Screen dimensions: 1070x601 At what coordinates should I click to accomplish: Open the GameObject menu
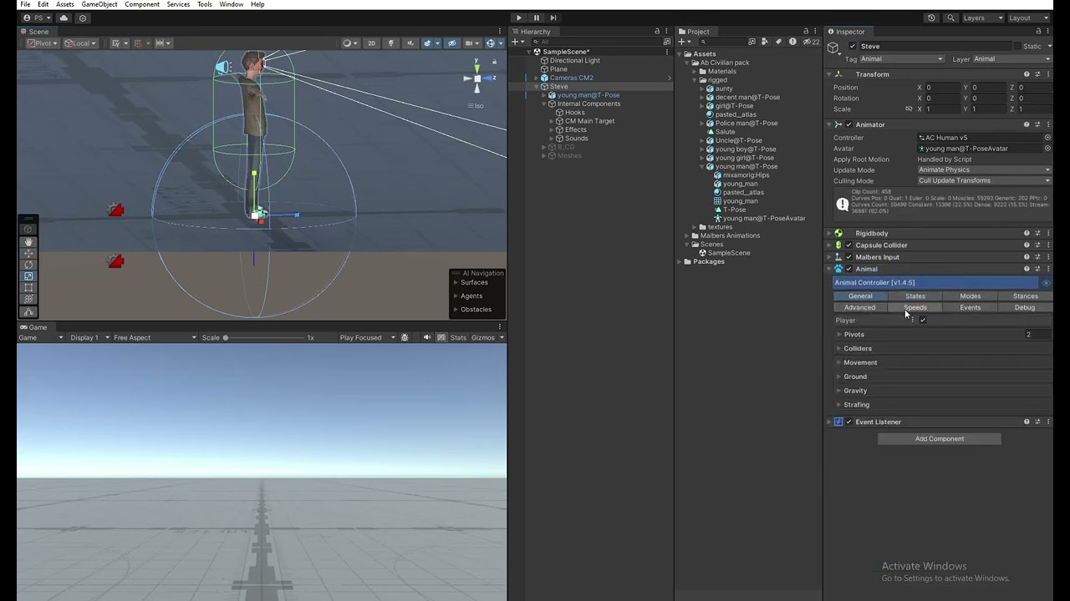(99, 4)
